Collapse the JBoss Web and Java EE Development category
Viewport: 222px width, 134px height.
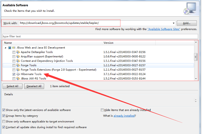point(5,48)
